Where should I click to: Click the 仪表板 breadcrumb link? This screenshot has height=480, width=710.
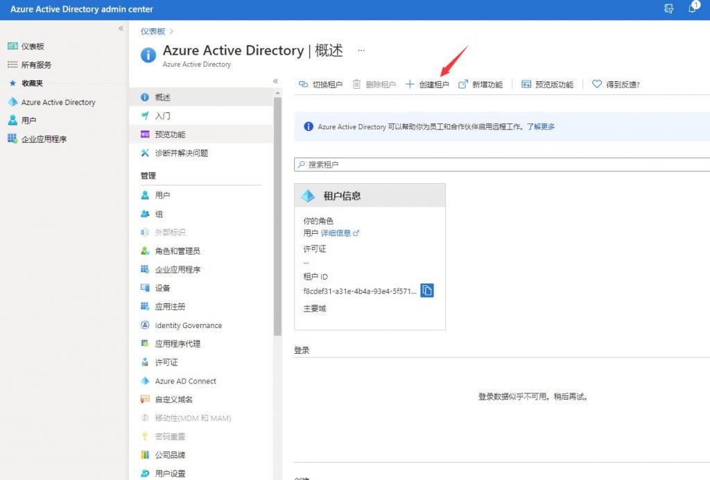153,31
